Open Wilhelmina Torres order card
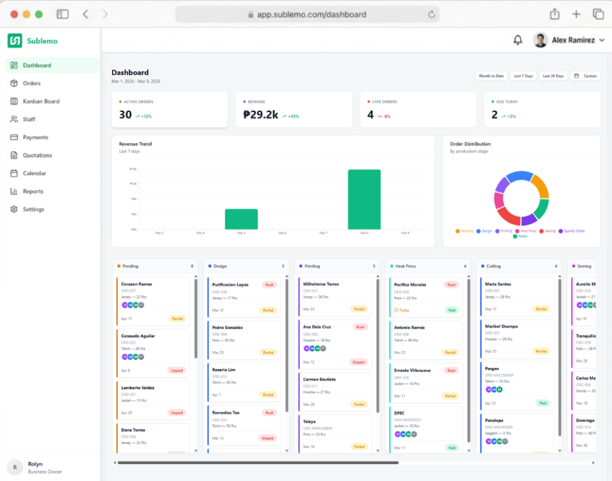Screen dimensions: 612x481 (x=335, y=297)
